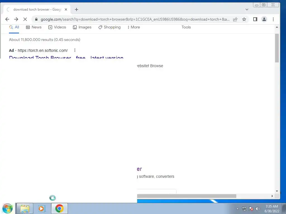The width and height of the screenshot is (286, 214).
Task: Switch to the Images results tab
Action: (x=82, y=27)
